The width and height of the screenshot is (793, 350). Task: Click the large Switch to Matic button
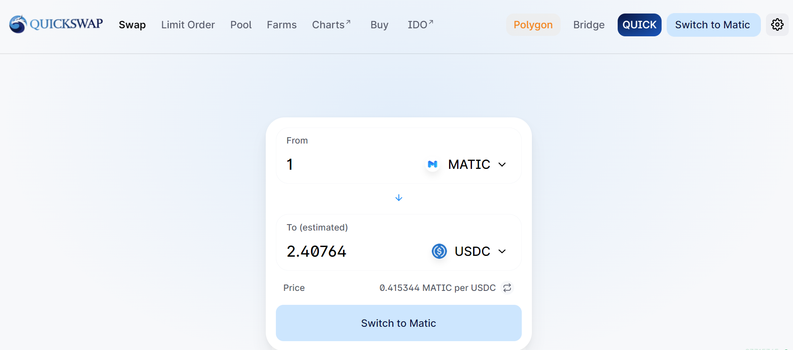[398, 323]
